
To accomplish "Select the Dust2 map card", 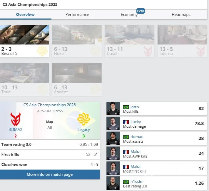I will tap(129, 41).
